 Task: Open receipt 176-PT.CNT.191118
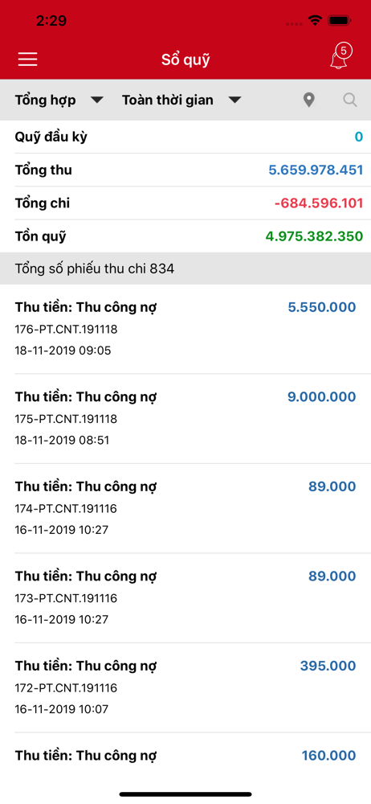pyautogui.click(x=185, y=329)
